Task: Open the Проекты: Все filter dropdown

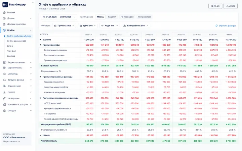Action: [64, 26]
